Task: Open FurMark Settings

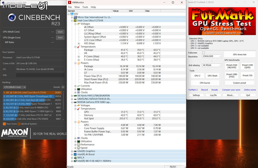Action: [x=196, y=95]
